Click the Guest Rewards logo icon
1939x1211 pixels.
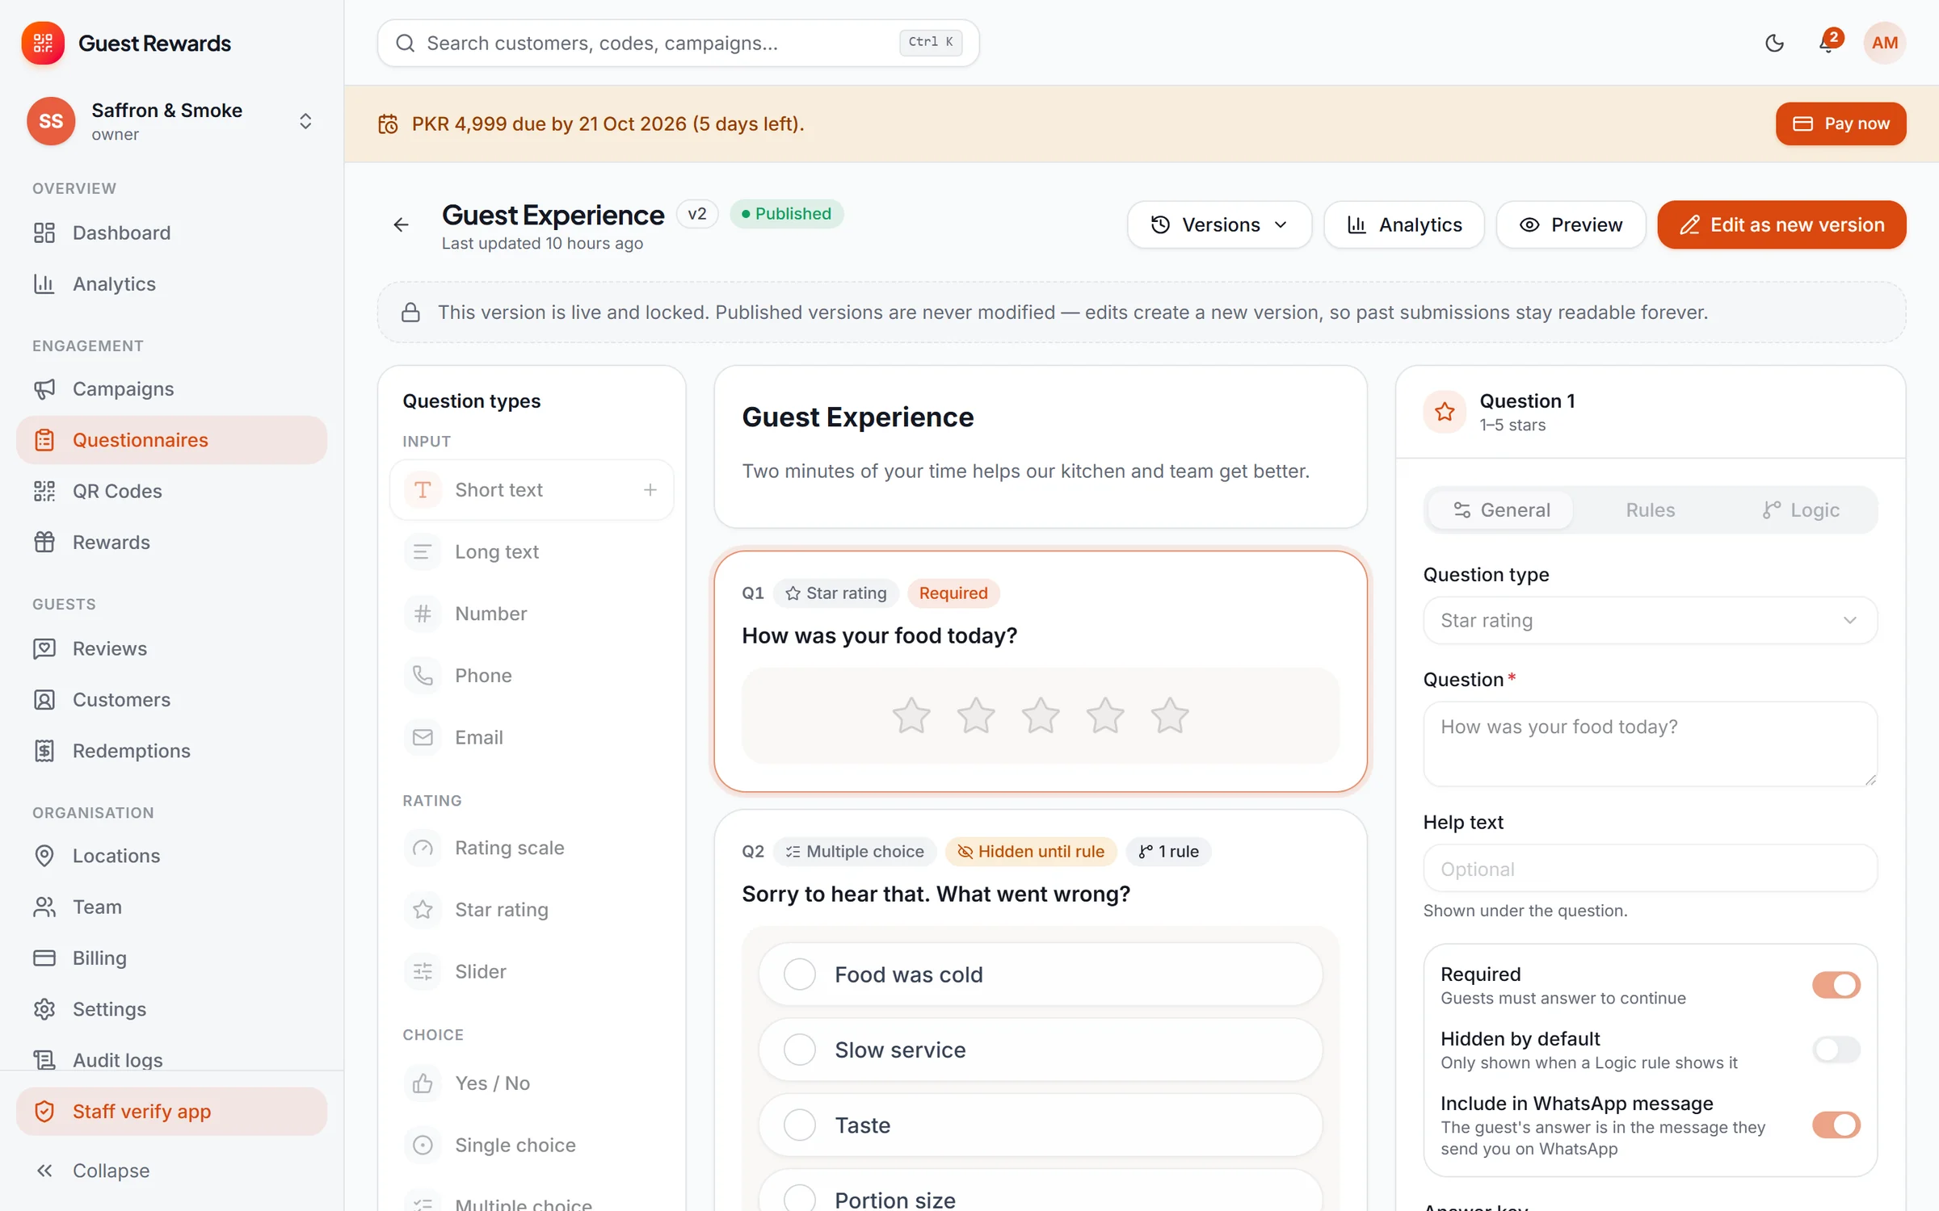[43, 43]
